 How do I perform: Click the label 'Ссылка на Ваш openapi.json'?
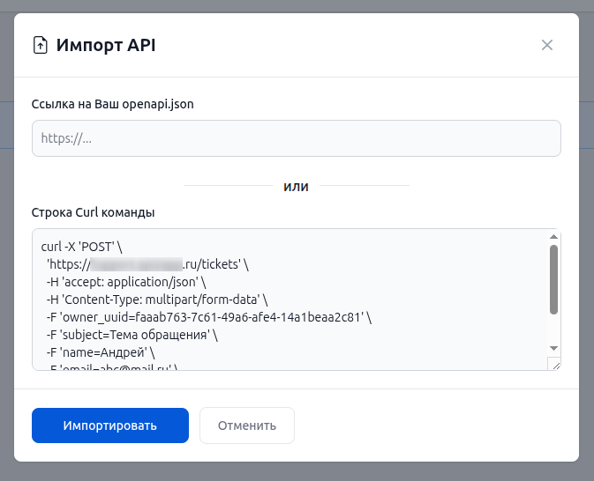point(112,104)
